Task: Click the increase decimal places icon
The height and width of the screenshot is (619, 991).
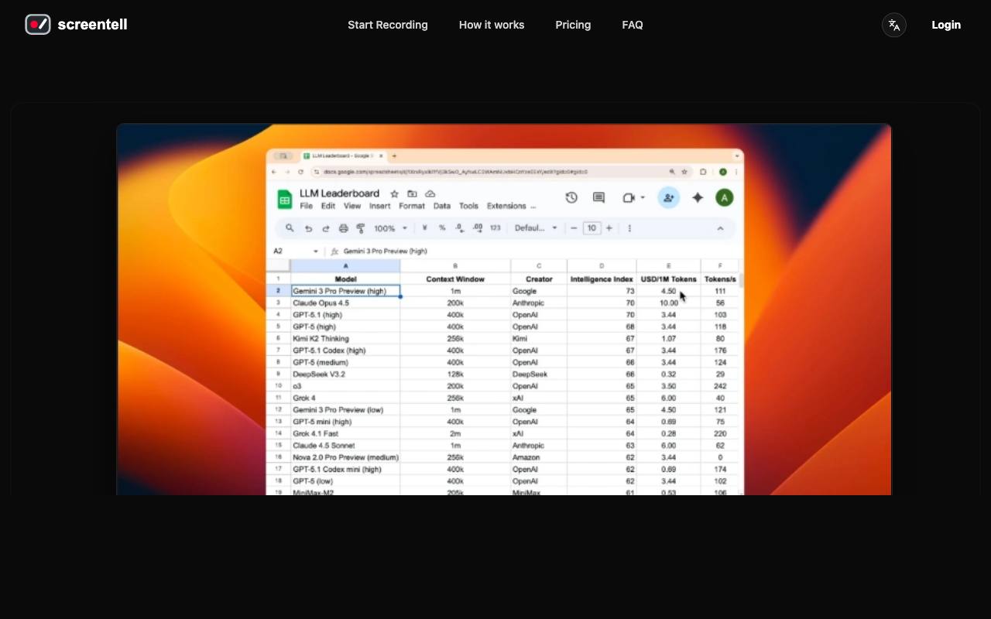Action: pos(478,228)
